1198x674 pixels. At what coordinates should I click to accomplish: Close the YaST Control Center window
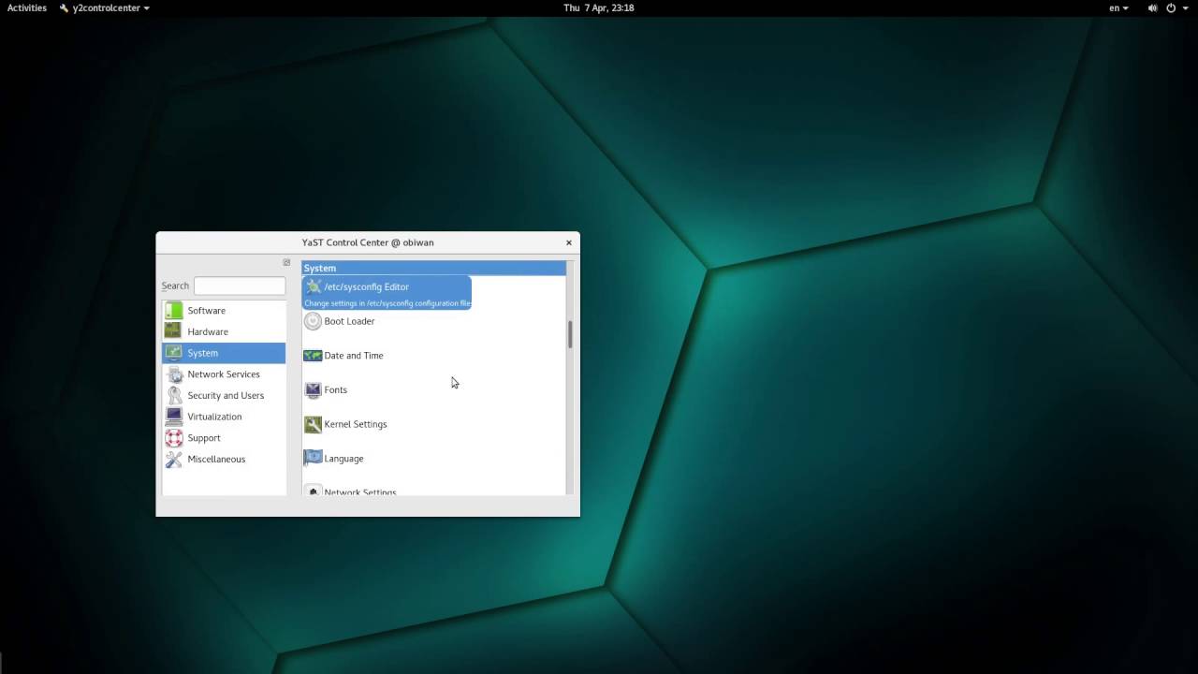(x=568, y=242)
